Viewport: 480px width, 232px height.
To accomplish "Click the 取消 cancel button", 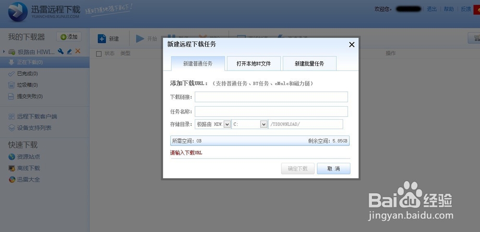I will [x=334, y=169].
